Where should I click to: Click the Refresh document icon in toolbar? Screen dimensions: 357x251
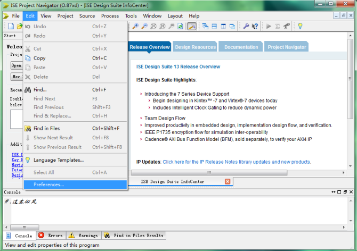[x=180, y=26]
